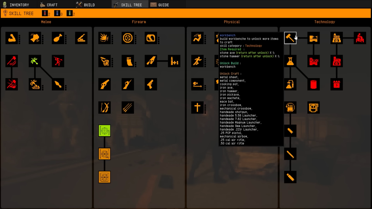
Task: Click the green spinning kick skill
Action: tap(35, 61)
